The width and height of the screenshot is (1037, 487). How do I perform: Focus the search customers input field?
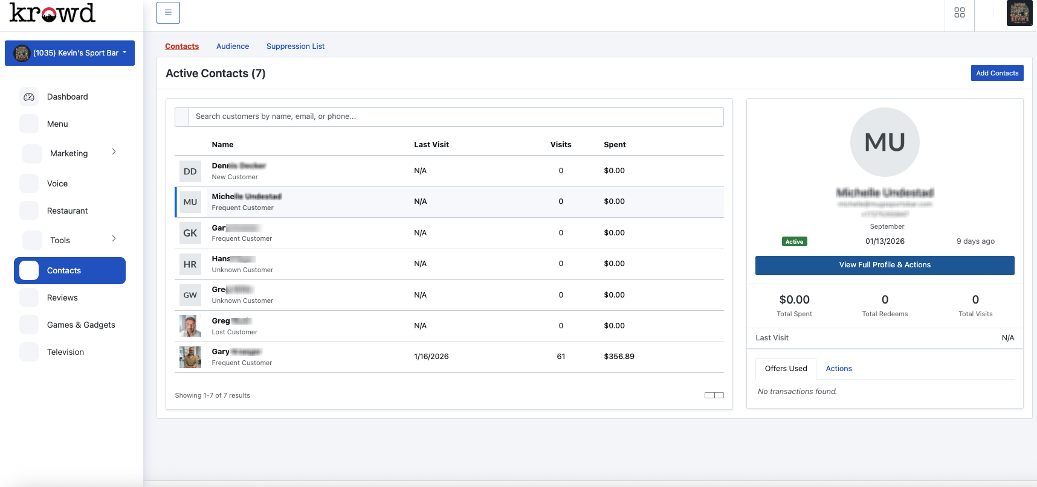[456, 117]
